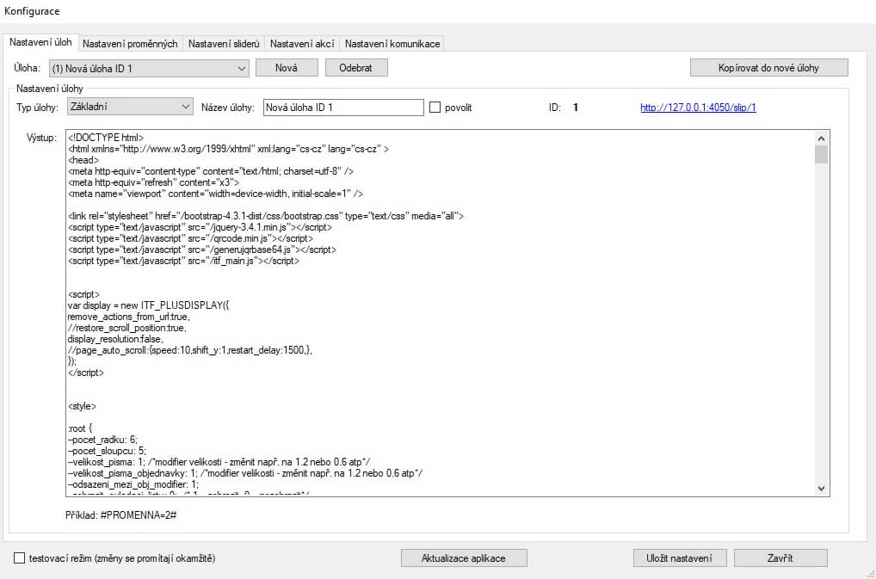The image size is (876, 579).
Task: Click the Výstup scrollbar thumb
Action: point(821,155)
